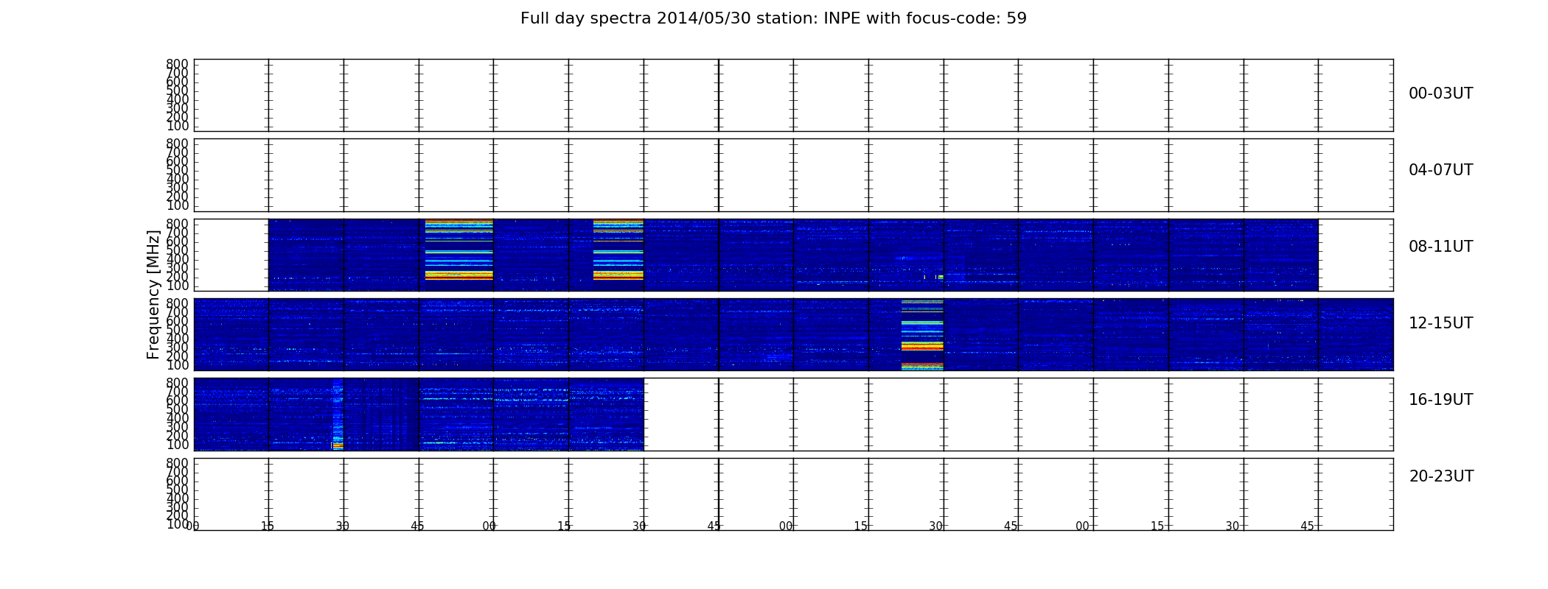Image resolution: width=1548 pixels, height=589 pixels.
Task: Click the "20-23UT" panel label
Action: pyautogui.click(x=1441, y=476)
